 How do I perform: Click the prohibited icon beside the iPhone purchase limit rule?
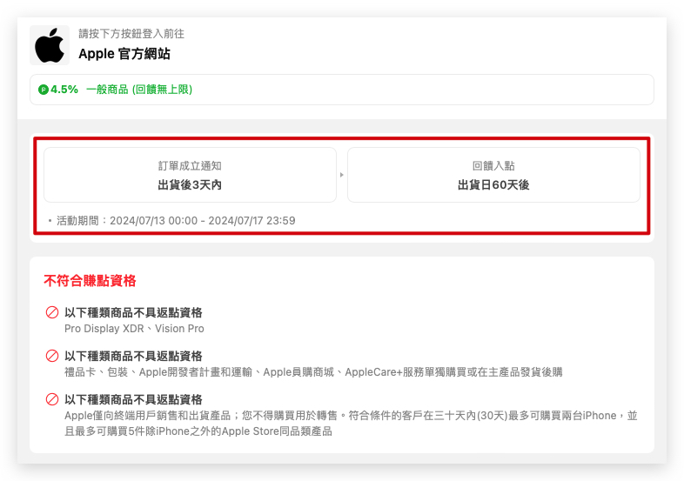click(x=52, y=399)
